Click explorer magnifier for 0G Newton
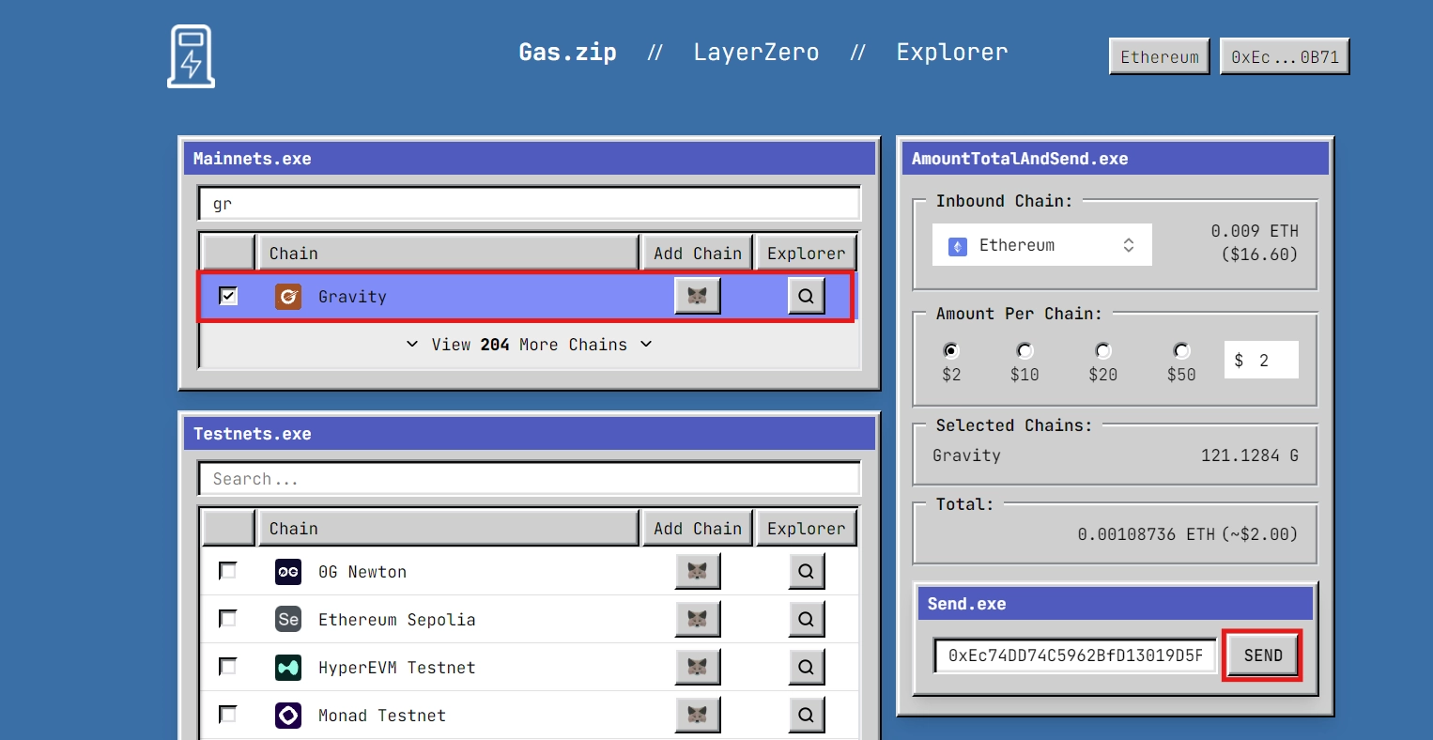This screenshot has height=740, width=1433. point(806,572)
